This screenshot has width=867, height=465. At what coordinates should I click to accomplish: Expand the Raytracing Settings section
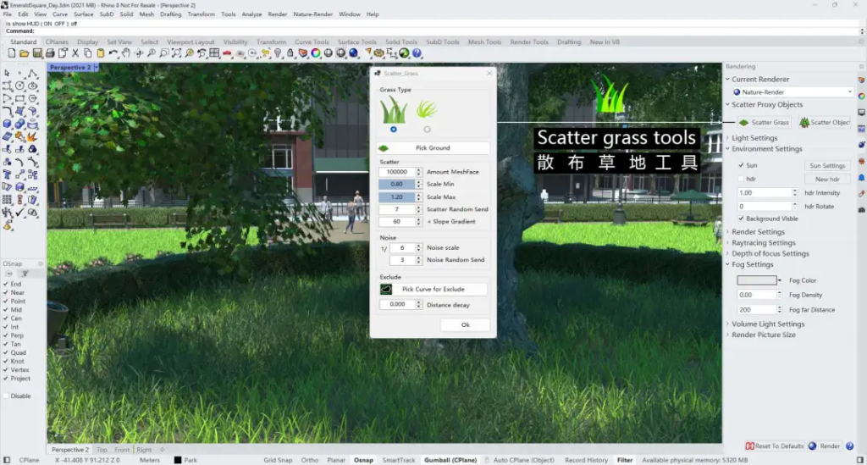763,243
